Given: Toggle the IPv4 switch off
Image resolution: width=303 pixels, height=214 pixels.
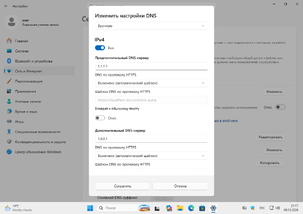Looking at the screenshot, I should [x=100, y=48].
